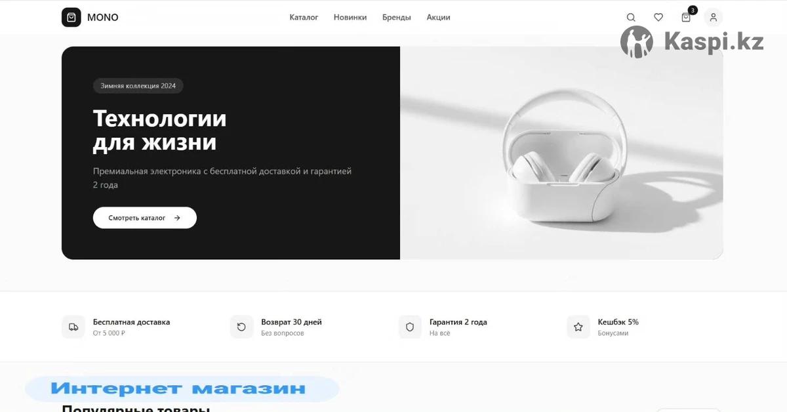
Task: Open favorites via the heart icon
Action: click(x=658, y=18)
